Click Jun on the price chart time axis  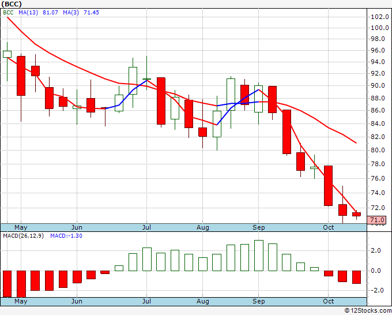point(77,227)
